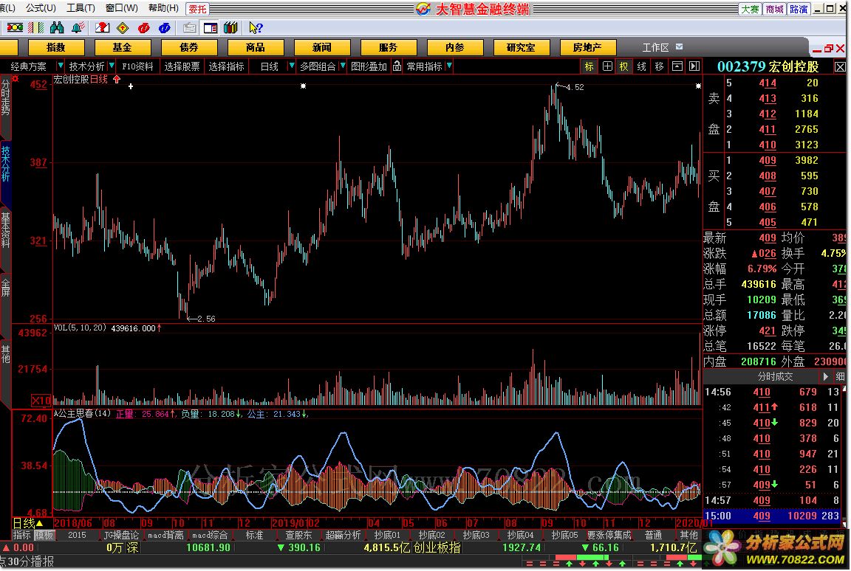Click the panel-up window icon in chart toolbar
This screenshot has width=851, height=571.
(677, 66)
